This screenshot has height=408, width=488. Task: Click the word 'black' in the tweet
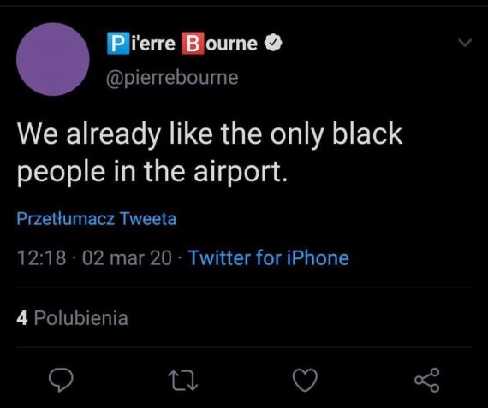367,133
